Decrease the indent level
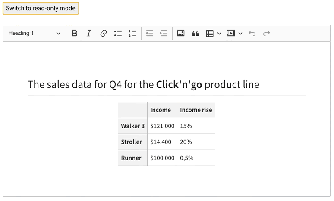 pos(149,33)
